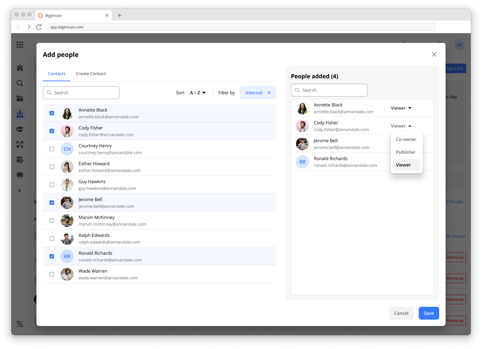This screenshot has width=482, height=349.
Task: Select Guy Hawkins contact name
Action: coord(92,182)
